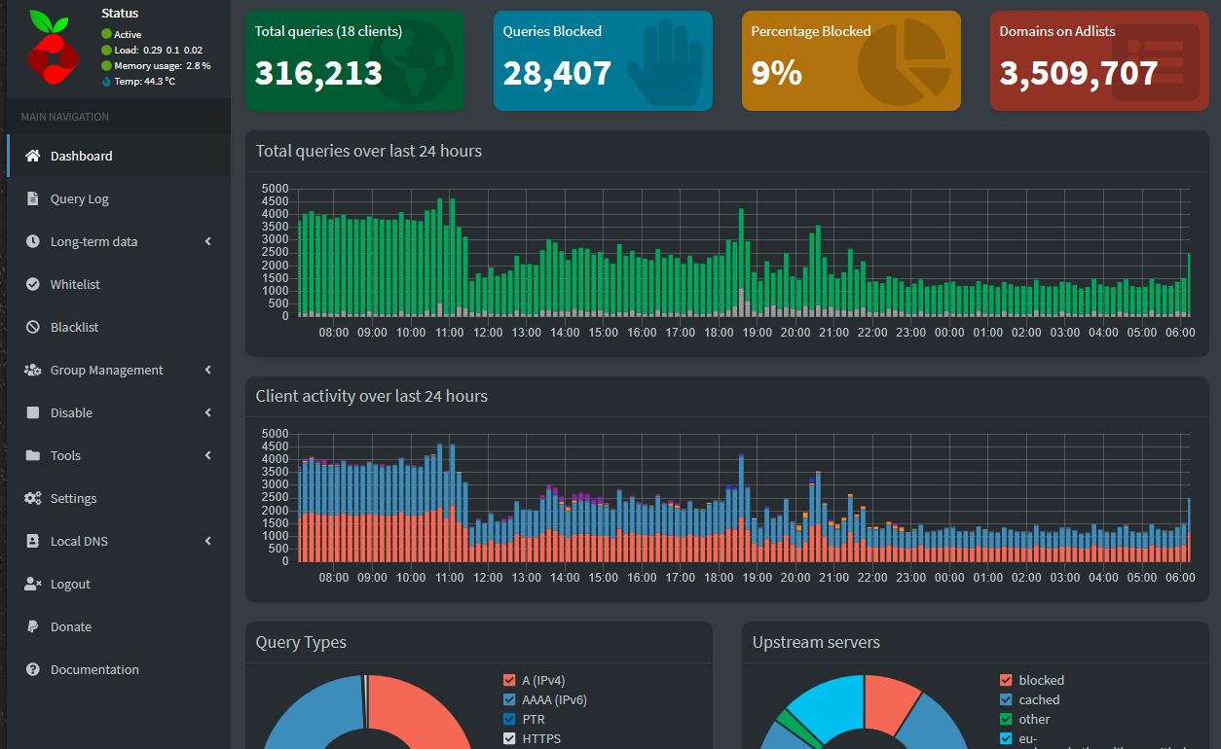Select the Dashboard home icon

click(x=29, y=156)
